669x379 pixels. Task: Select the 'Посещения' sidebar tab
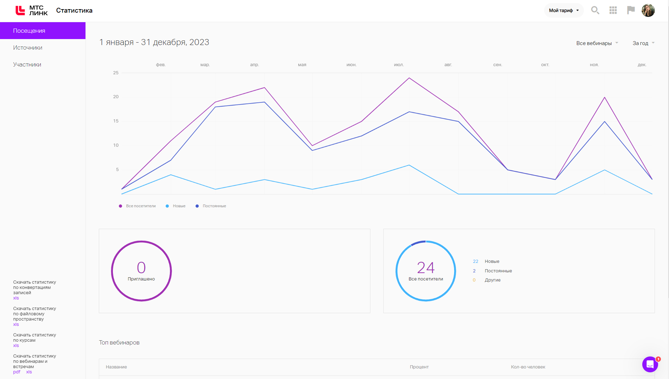point(43,31)
